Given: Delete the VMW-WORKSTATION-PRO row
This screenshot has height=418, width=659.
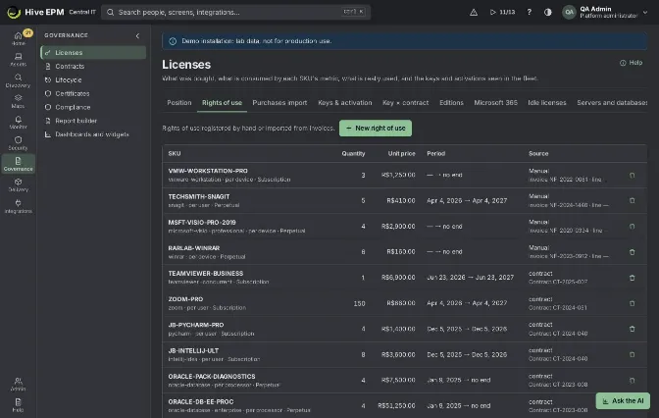Looking at the screenshot, I should 632,176.
